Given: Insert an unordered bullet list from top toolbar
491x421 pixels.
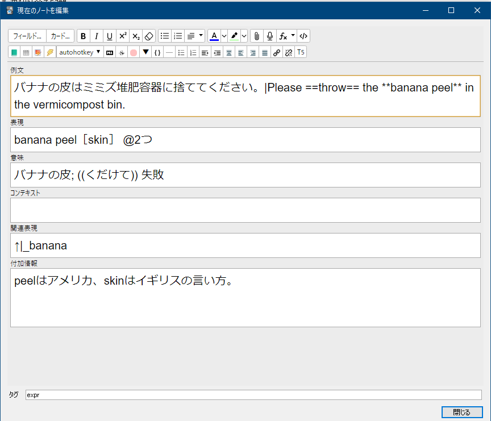Looking at the screenshot, I should point(165,36).
